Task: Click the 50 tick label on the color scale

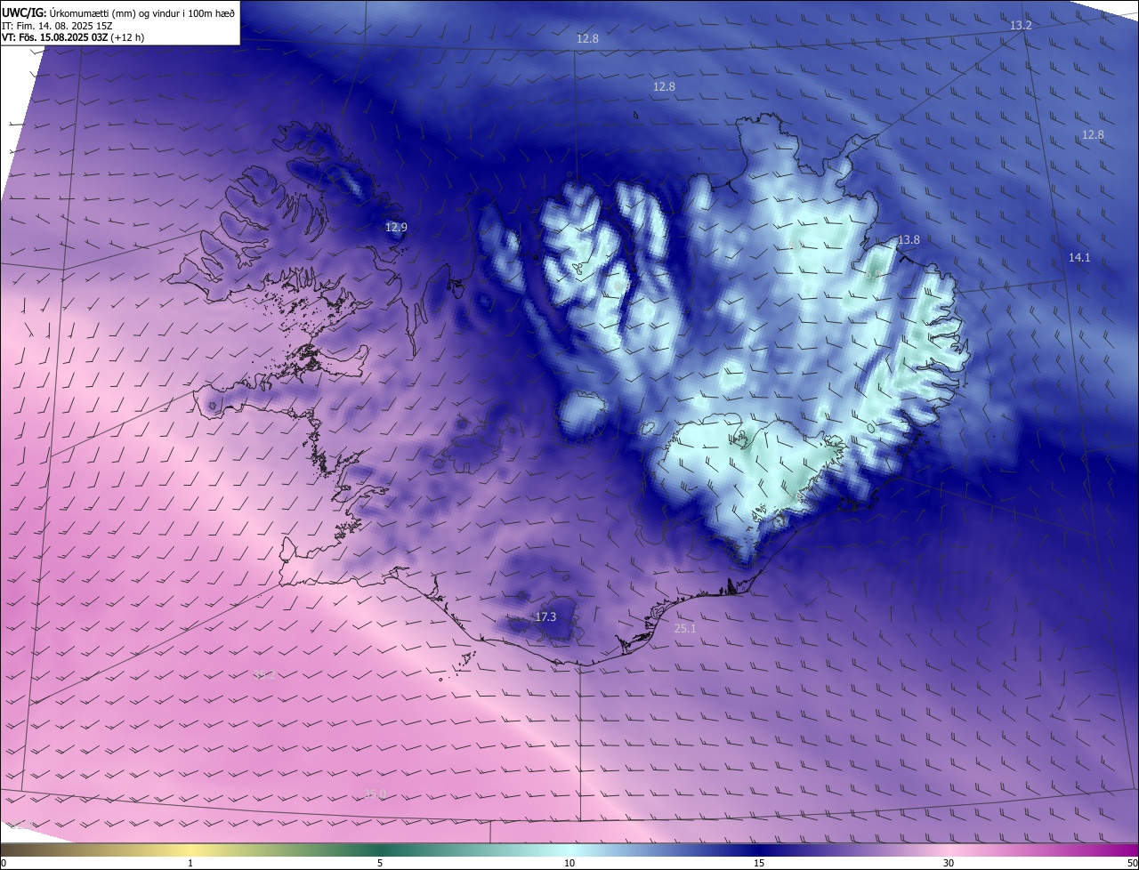Action: pyautogui.click(x=1132, y=863)
